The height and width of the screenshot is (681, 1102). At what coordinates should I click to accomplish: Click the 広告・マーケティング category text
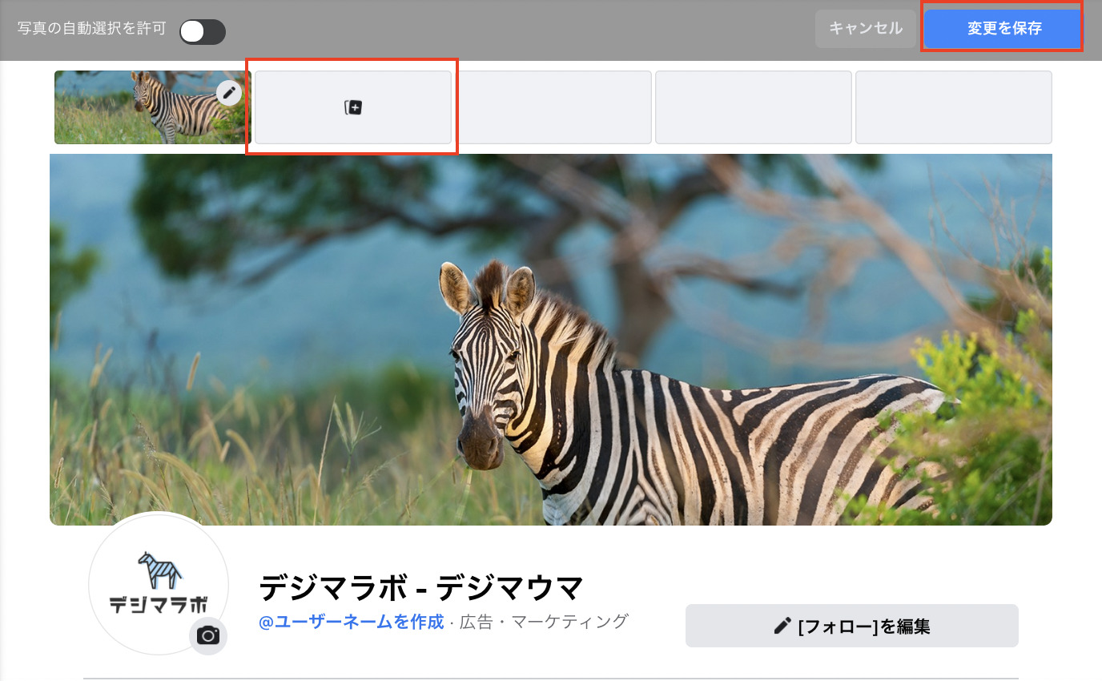tap(544, 622)
